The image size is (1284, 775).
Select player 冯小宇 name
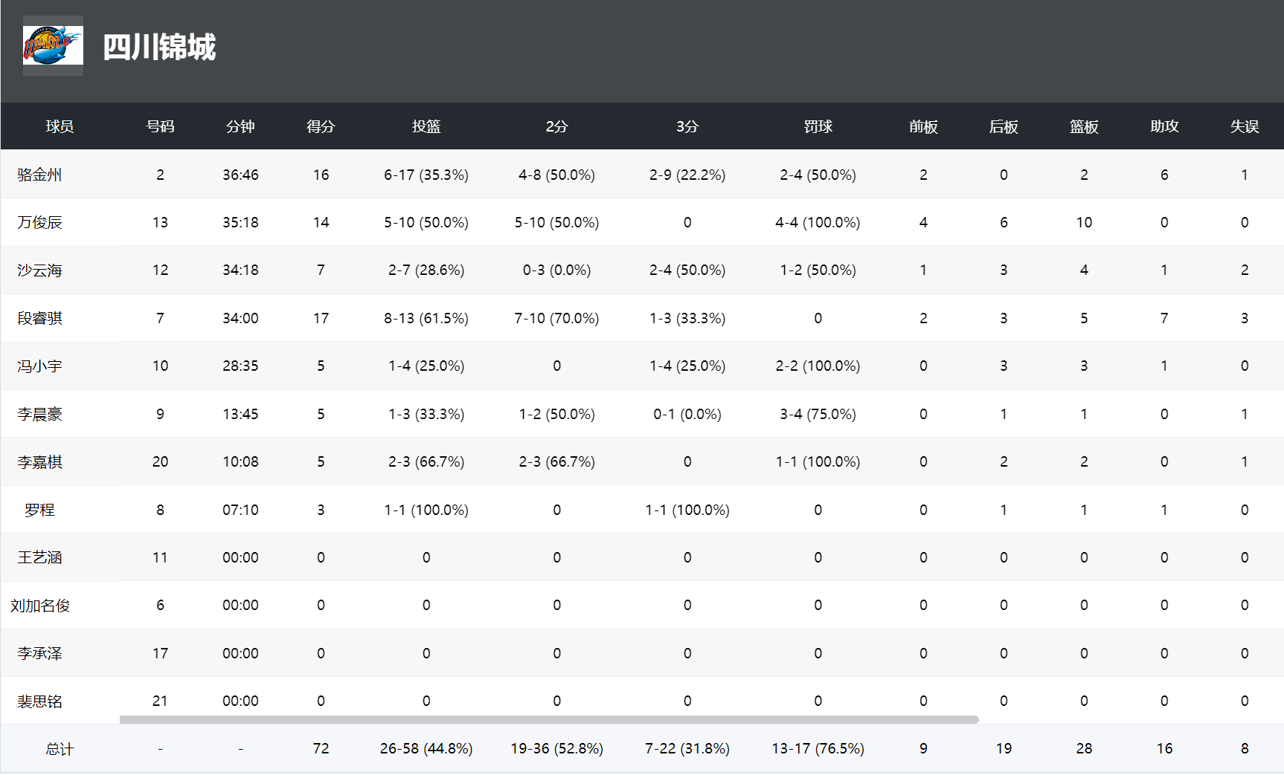pyautogui.click(x=40, y=366)
